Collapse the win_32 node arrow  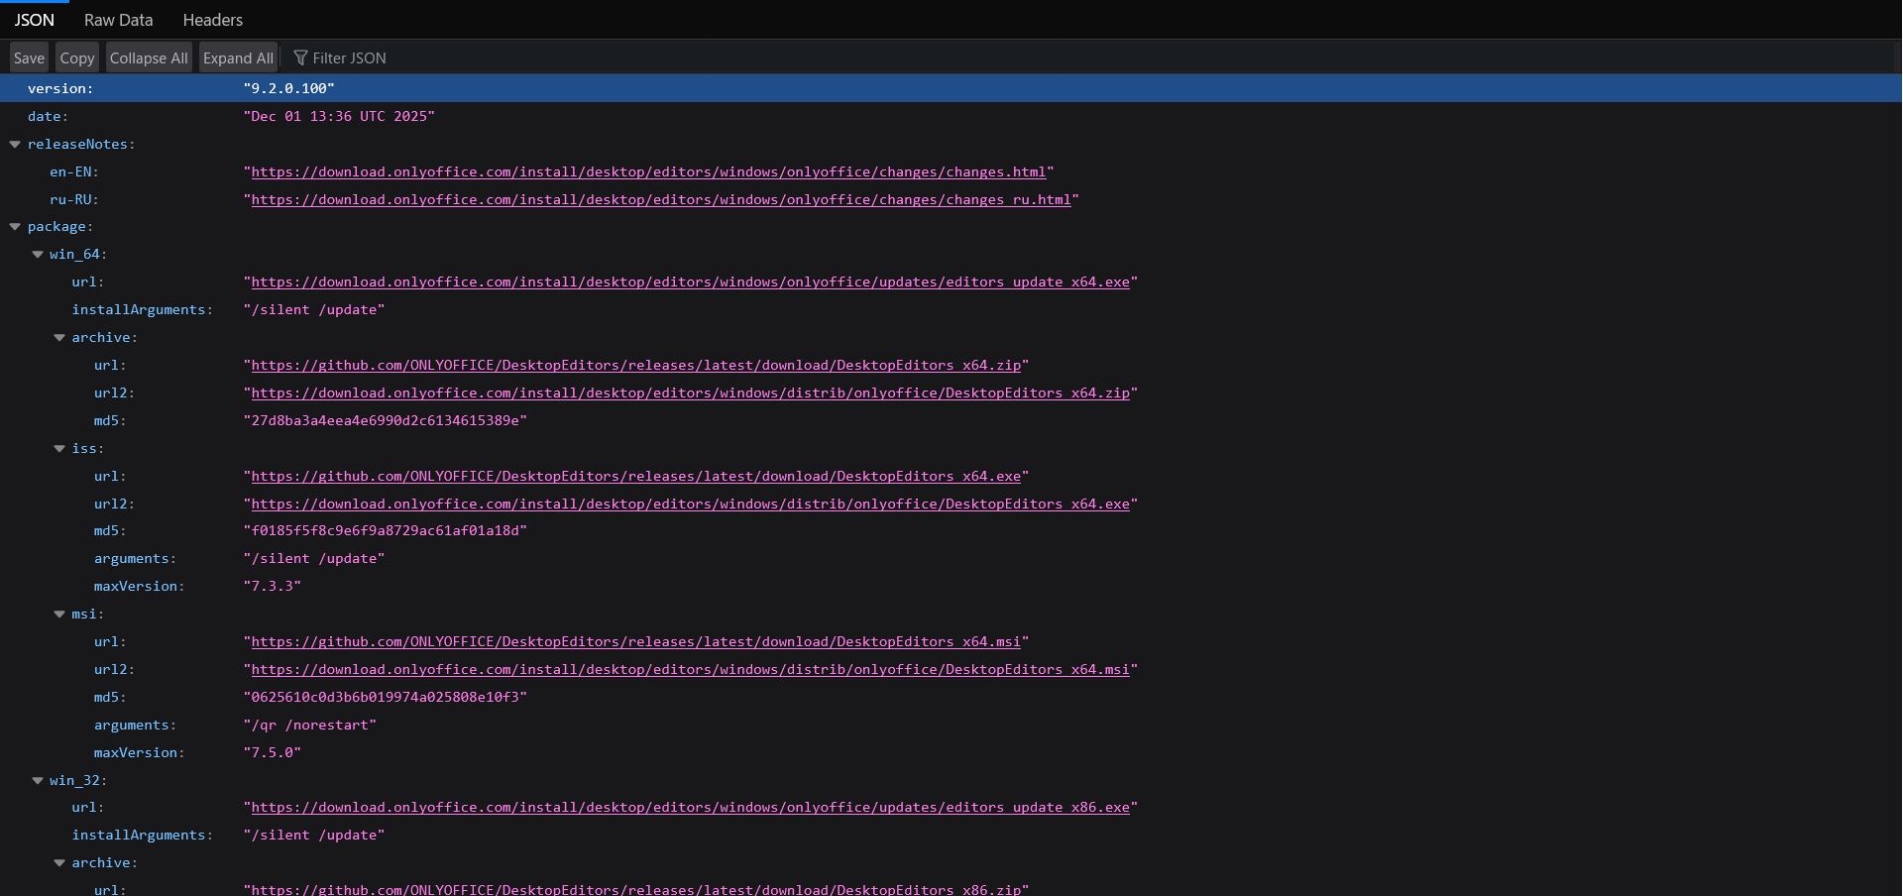(x=38, y=781)
